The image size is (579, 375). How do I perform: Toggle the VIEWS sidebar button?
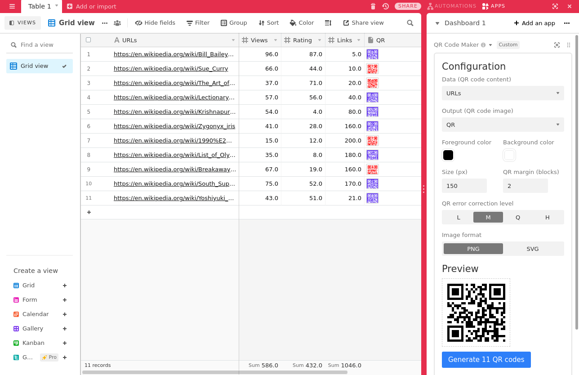pyautogui.click(x=22, y=23)
